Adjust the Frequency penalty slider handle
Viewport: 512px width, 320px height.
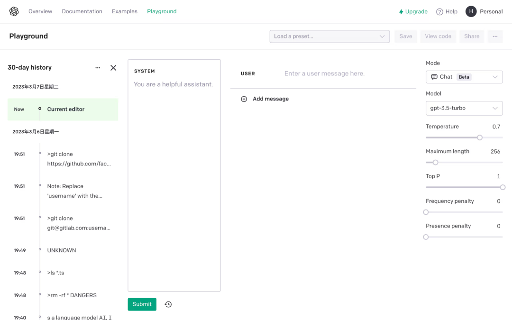point(426,212)
